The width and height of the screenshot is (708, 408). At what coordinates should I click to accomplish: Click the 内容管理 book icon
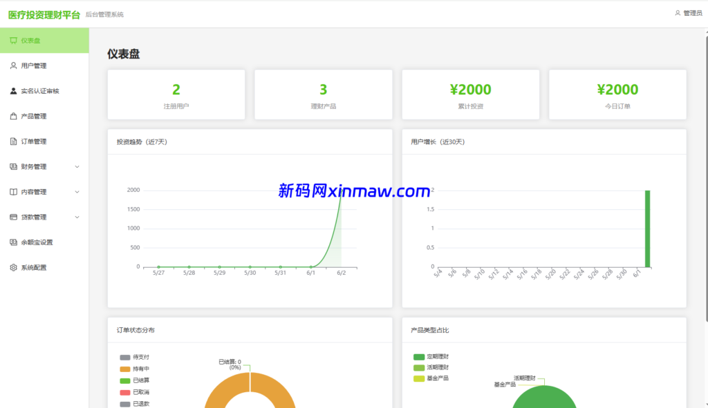pyautogui.click(x=14, y=192)
